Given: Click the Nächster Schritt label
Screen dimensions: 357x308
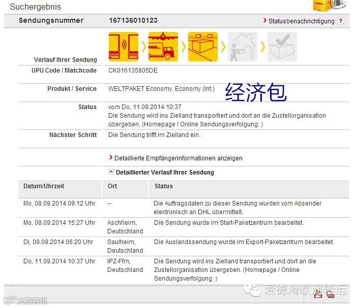Looking at the screenshot, I should click(x=73, y=135).
